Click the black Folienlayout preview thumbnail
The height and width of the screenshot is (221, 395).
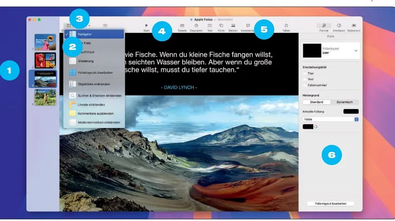coord(312,50)
